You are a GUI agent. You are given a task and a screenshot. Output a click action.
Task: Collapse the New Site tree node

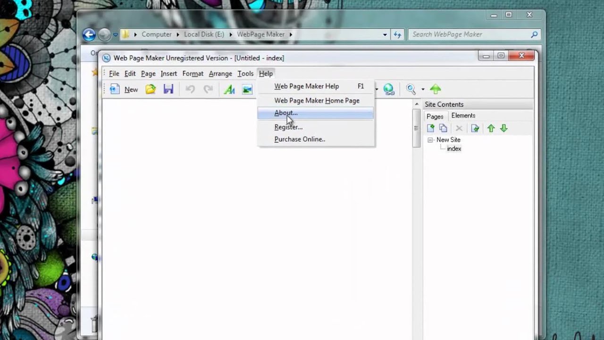click(x=430, y=140)
